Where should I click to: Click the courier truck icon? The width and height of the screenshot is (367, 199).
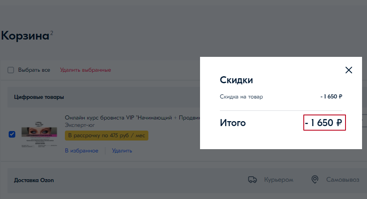[252, 180]
